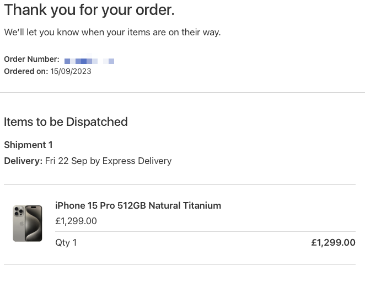Click the iPhone 15 Pro product thumbnail

[x=28, y=223]
